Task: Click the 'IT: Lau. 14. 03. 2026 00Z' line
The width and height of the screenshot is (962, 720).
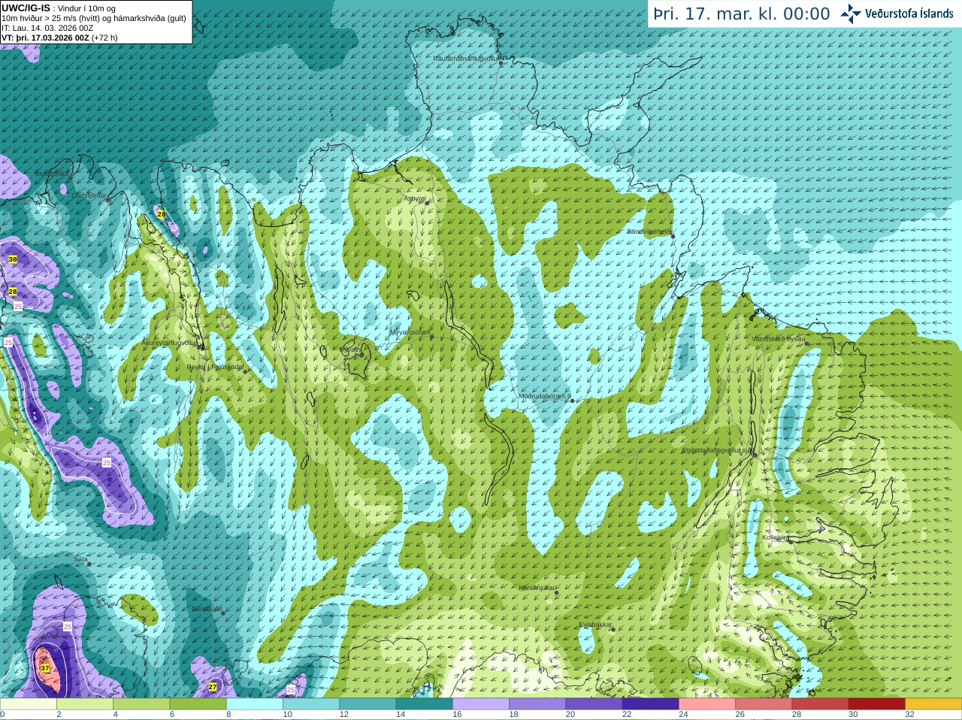Action: click(x=47, y=28)
